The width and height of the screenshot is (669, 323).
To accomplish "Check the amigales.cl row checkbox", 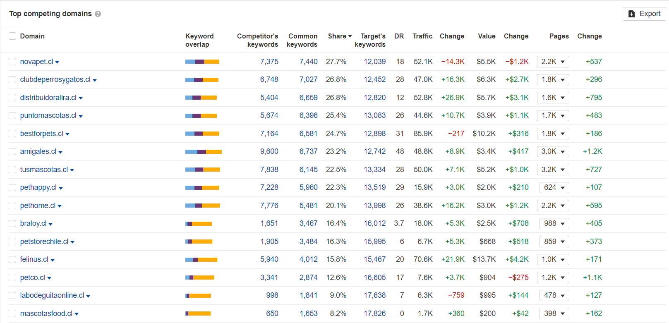I will 12,151.
